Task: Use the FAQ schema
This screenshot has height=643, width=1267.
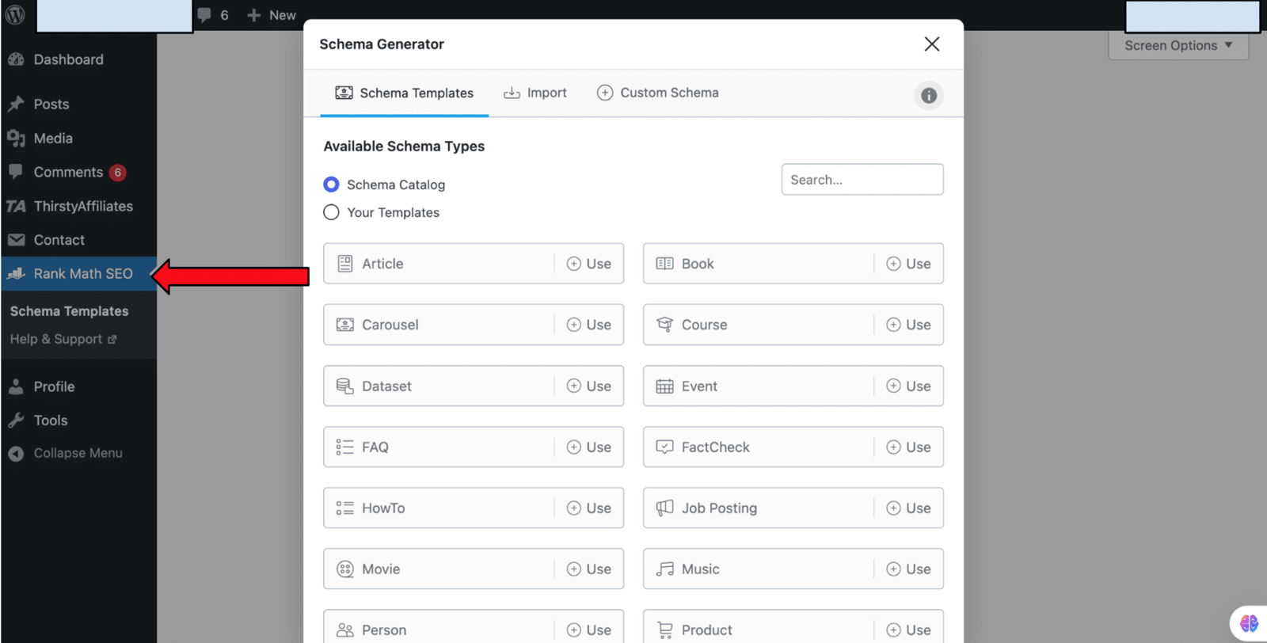Action: click(589, 447)
